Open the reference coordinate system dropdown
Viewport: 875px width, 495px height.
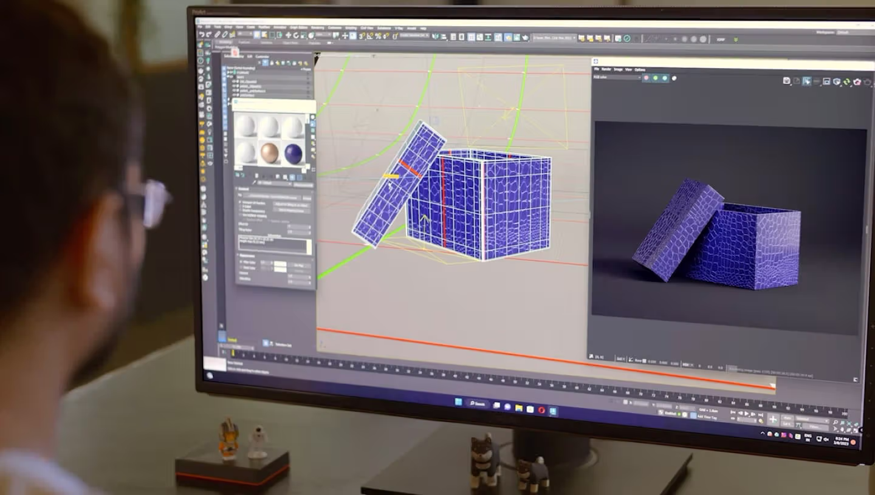[x=323, y=35]
